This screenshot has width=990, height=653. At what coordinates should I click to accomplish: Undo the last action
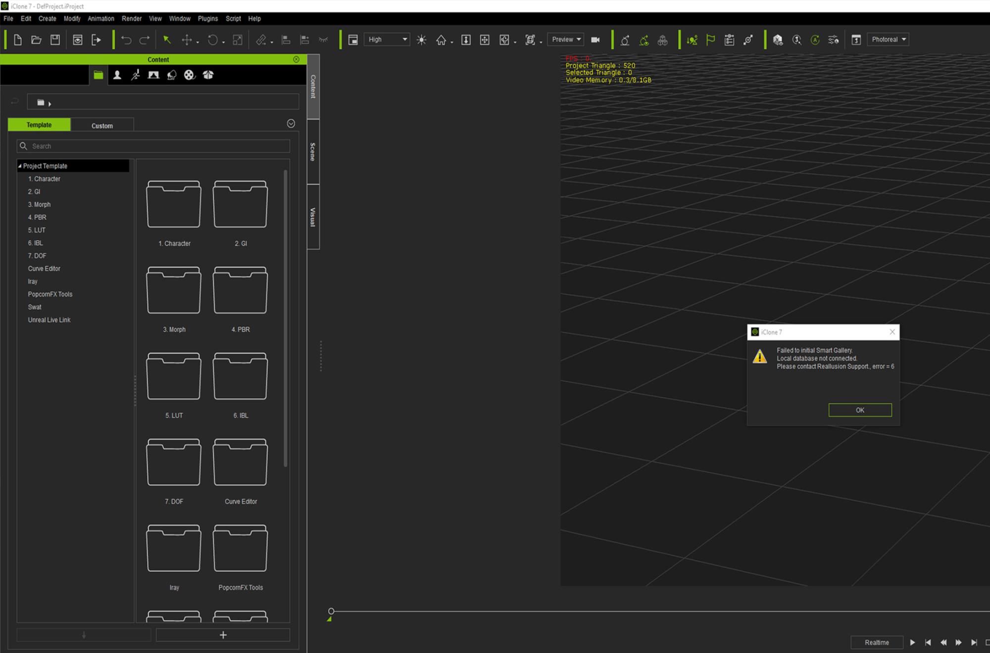[x=126, y=40]
